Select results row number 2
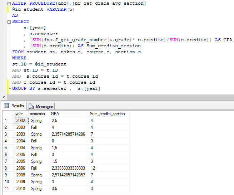This screenshot has height=195, width=234. 8,127
